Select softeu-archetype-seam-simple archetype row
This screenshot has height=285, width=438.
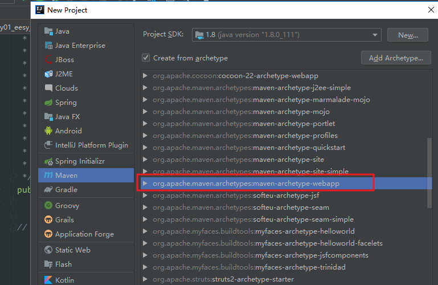pyautogui.click(x=286, y=219)
